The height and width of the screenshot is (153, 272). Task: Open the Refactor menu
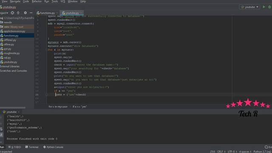[x=37, y=1]
